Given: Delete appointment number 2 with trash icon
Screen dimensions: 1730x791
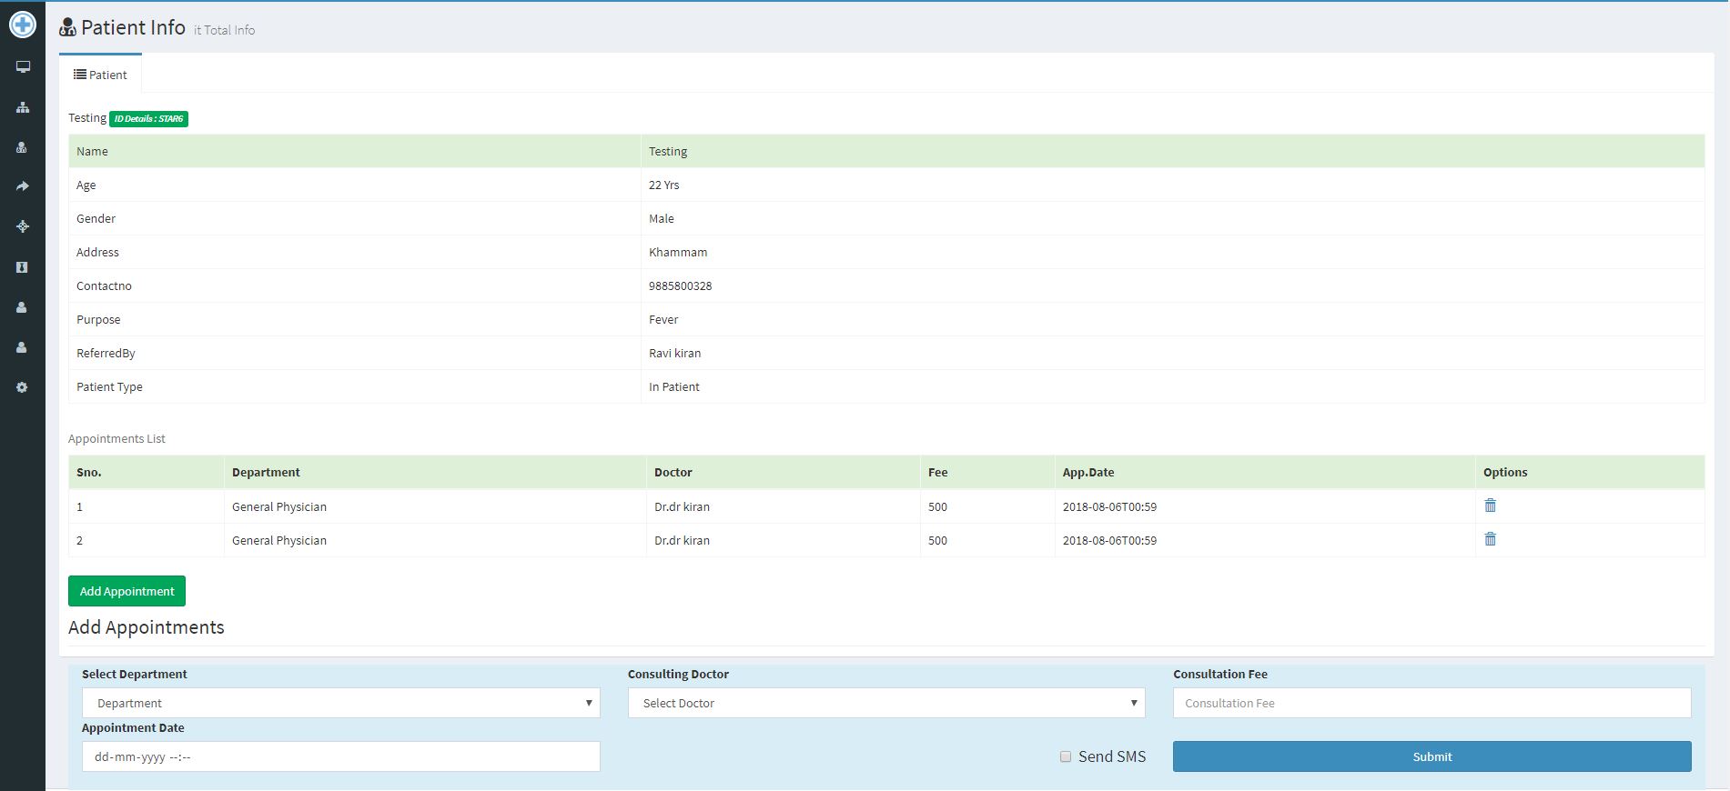Looking at the screenshot, I should click(x=1490, y=539).
